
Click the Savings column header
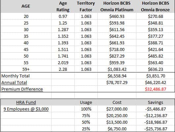156,102
